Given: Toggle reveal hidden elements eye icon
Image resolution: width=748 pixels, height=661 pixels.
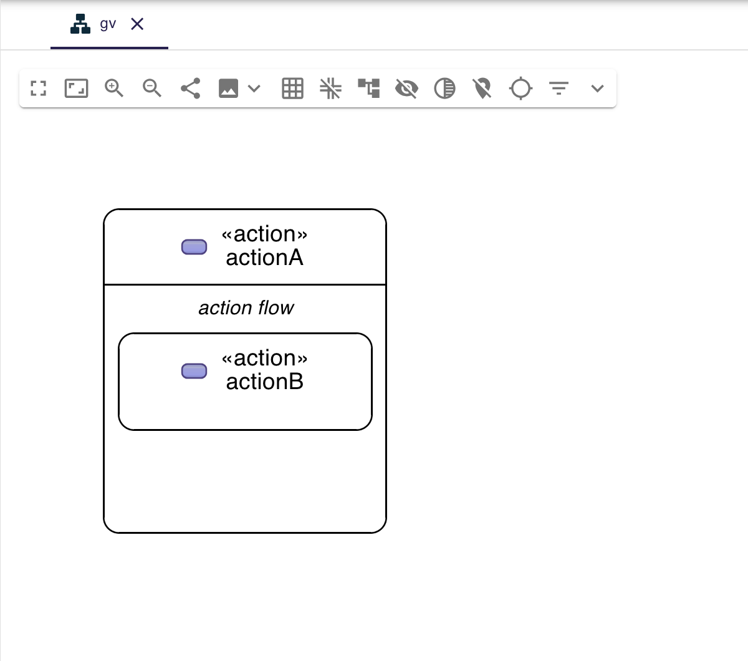Looking at the screenshot, I should pos(406,89).
